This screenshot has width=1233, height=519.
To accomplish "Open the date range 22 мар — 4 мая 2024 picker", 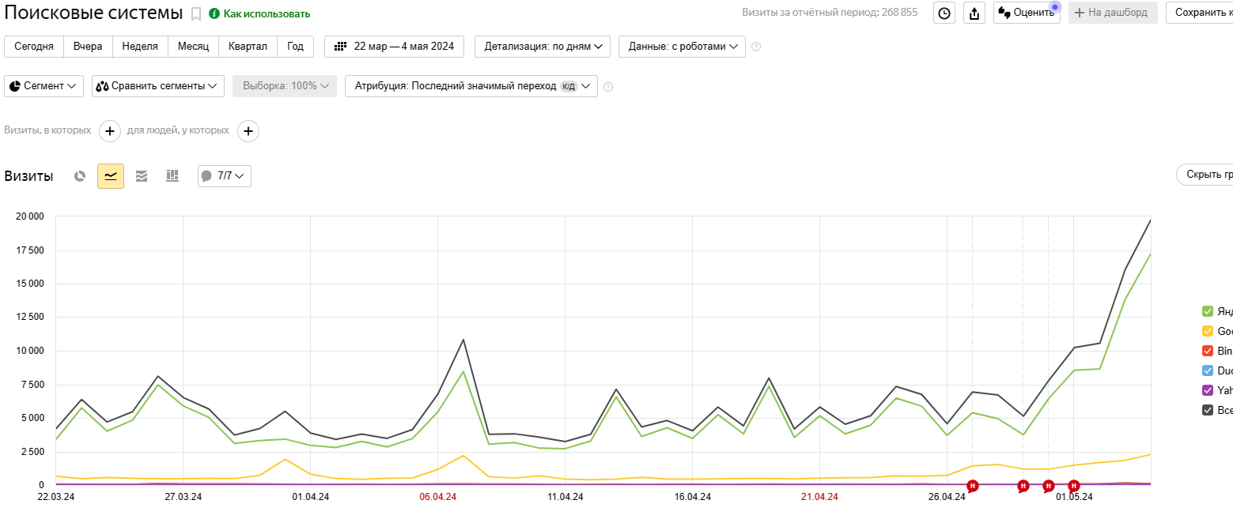I will click(x=395, y=47).
